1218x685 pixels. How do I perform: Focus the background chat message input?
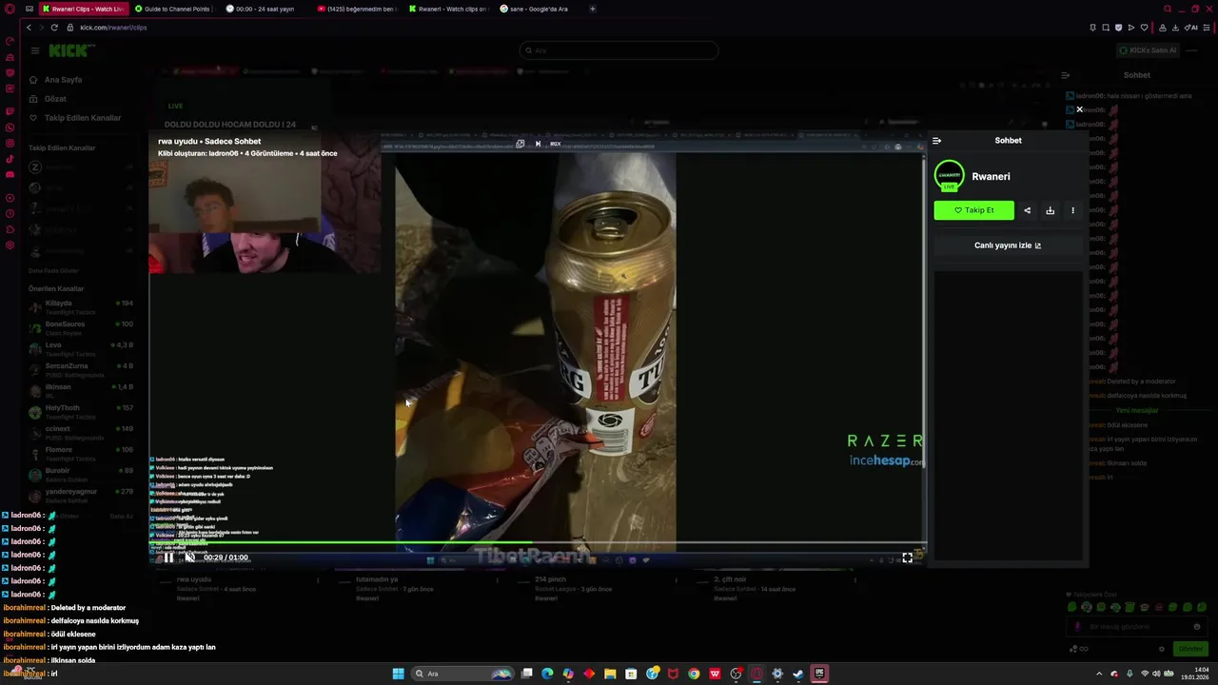click(x=1137, y=627)
